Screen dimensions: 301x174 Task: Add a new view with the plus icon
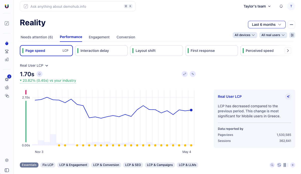(x=292, y=165)
